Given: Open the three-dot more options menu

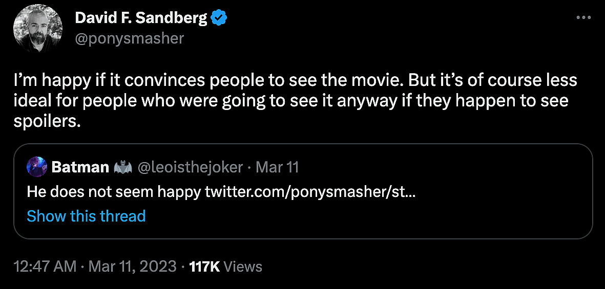Looking at the screenshot, I should [x=583, y=17].
